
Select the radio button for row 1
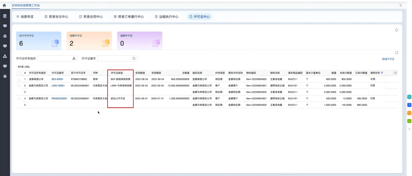pyautogui.click(x=19, y=79)
